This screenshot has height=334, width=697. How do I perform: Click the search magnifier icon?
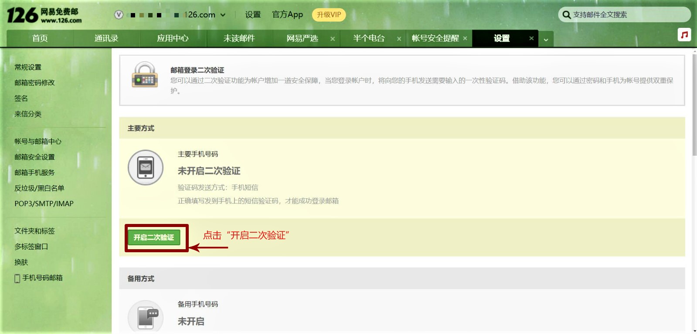click(566, 15)
